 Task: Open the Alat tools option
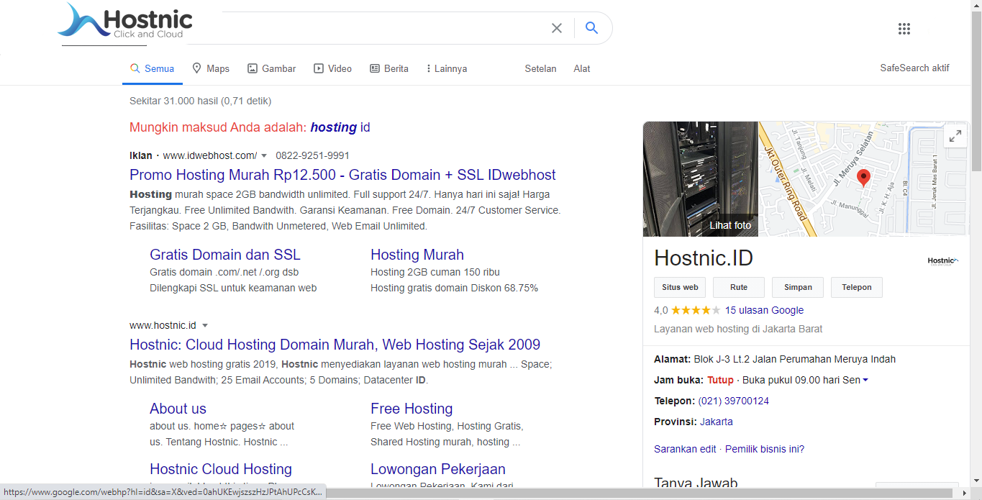click(582, 69)
